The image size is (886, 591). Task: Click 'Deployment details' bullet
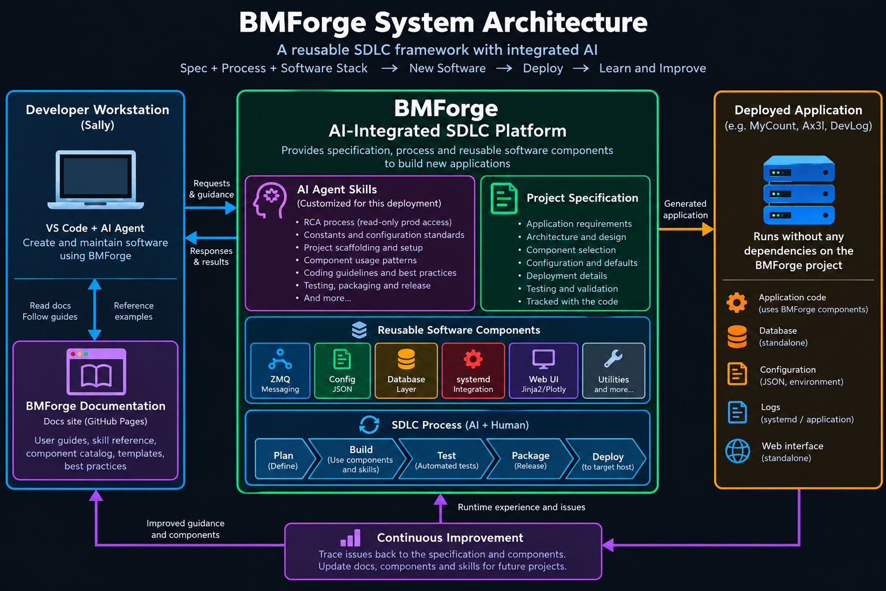(x=566, y=276)
